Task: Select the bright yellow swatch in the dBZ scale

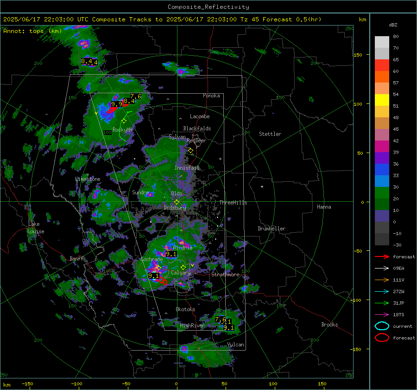Action: 382,100
